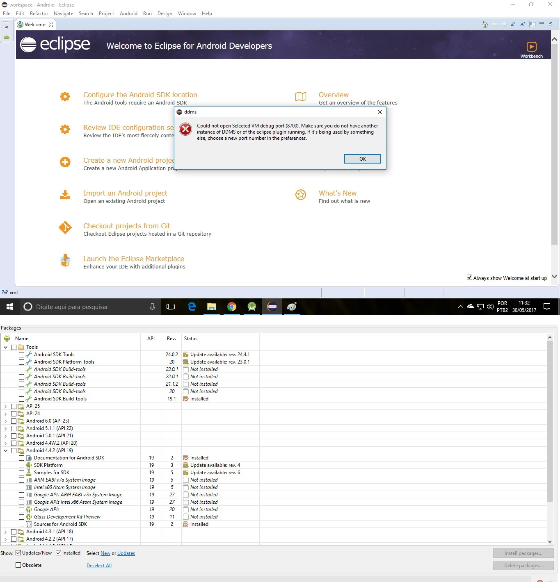Click the Overview map icon

pos(301,97)
